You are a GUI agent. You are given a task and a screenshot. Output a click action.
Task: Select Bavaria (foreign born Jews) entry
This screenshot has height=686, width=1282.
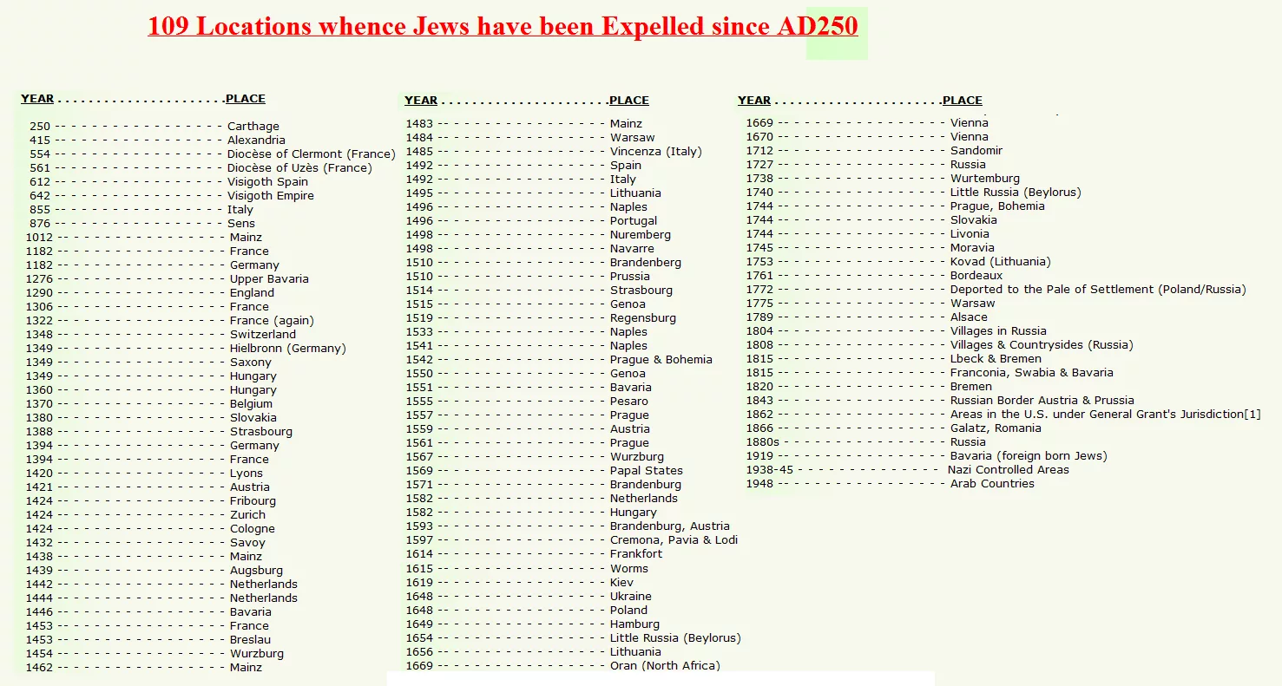pyautogui.click(x=1029, y=456)
